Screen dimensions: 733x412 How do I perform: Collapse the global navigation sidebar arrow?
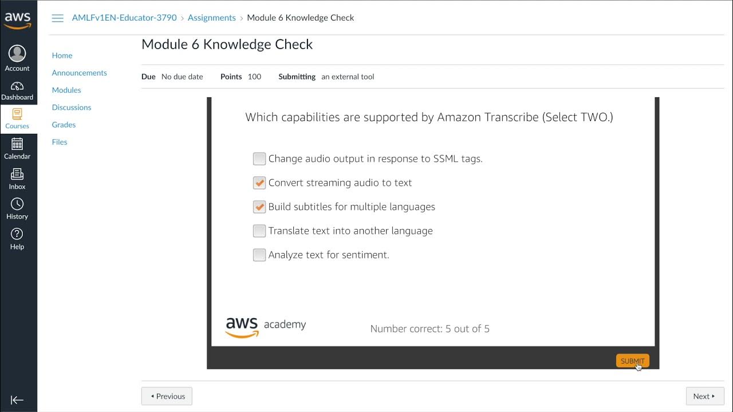(x=17, y=401)
